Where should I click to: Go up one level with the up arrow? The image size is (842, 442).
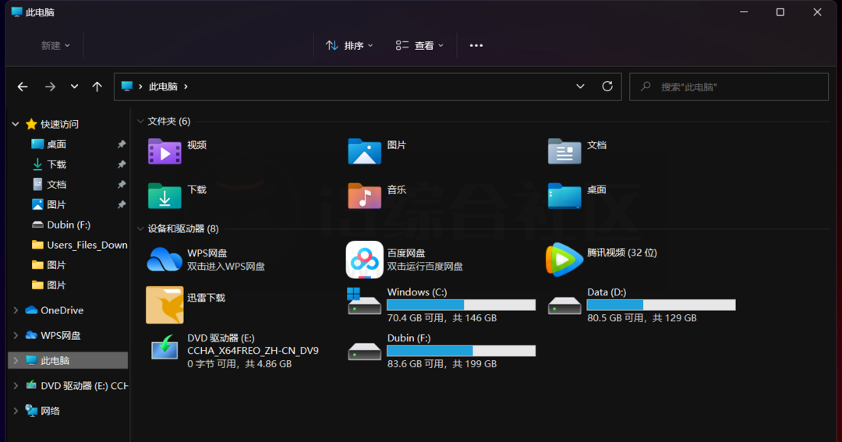97,87
